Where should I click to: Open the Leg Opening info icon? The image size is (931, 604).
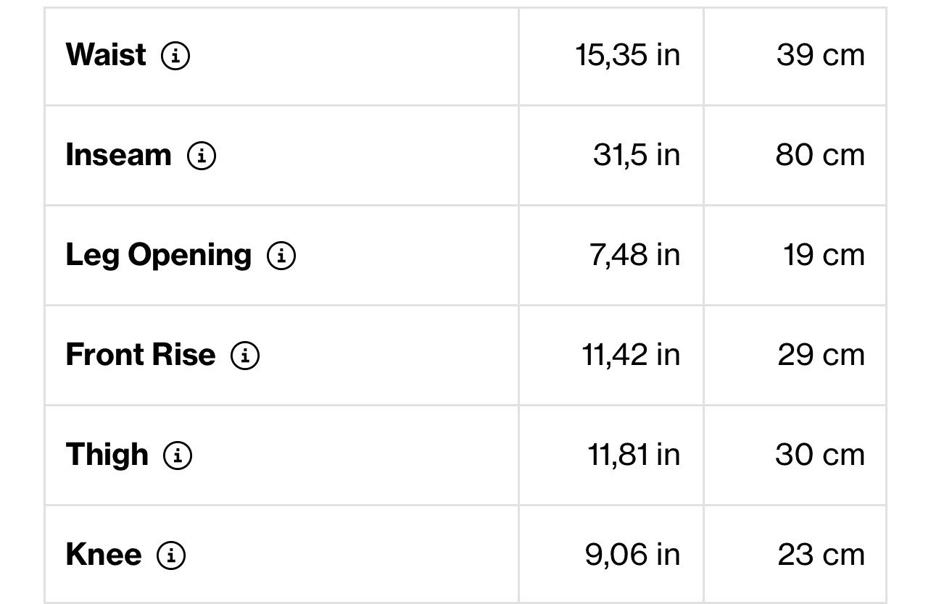point(281,255)
